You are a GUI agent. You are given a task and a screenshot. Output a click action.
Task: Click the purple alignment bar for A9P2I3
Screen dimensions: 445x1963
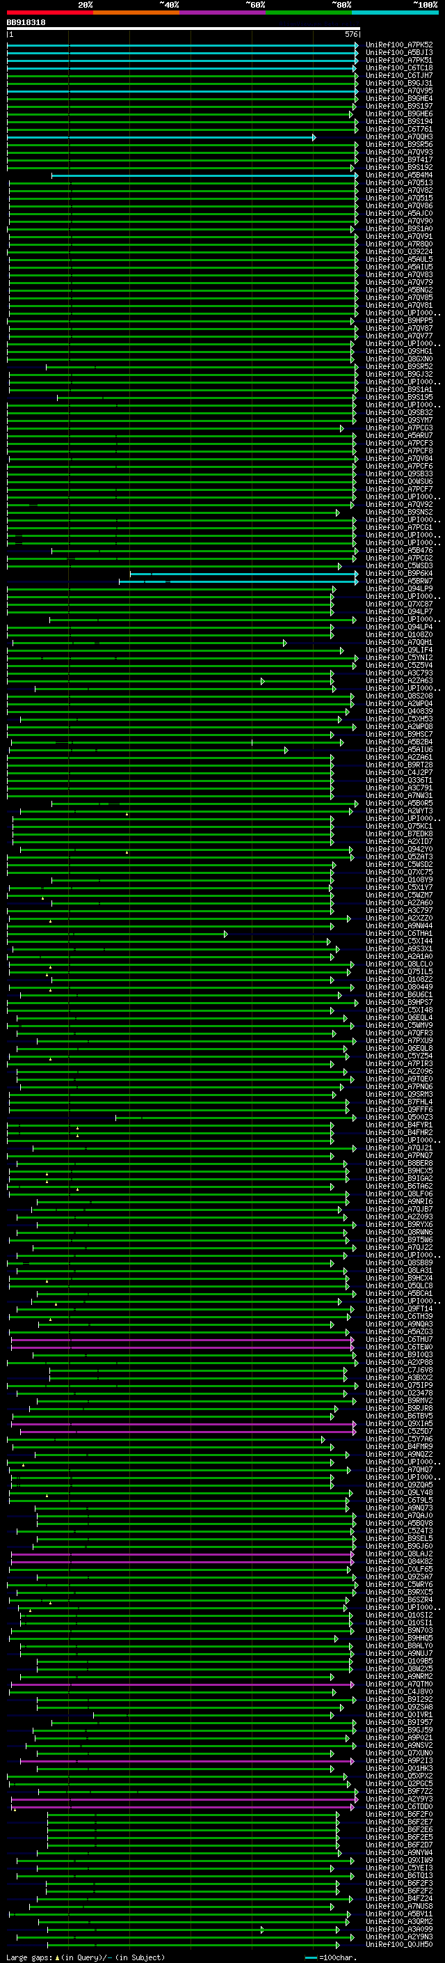click(187, 1761)
